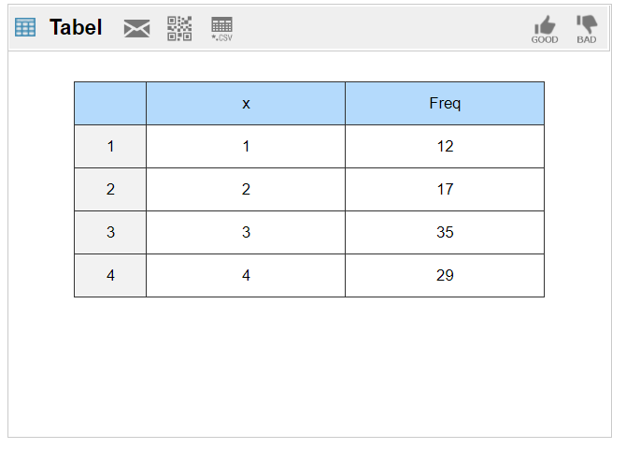Click the x column cell in row 3

[246, 233]
